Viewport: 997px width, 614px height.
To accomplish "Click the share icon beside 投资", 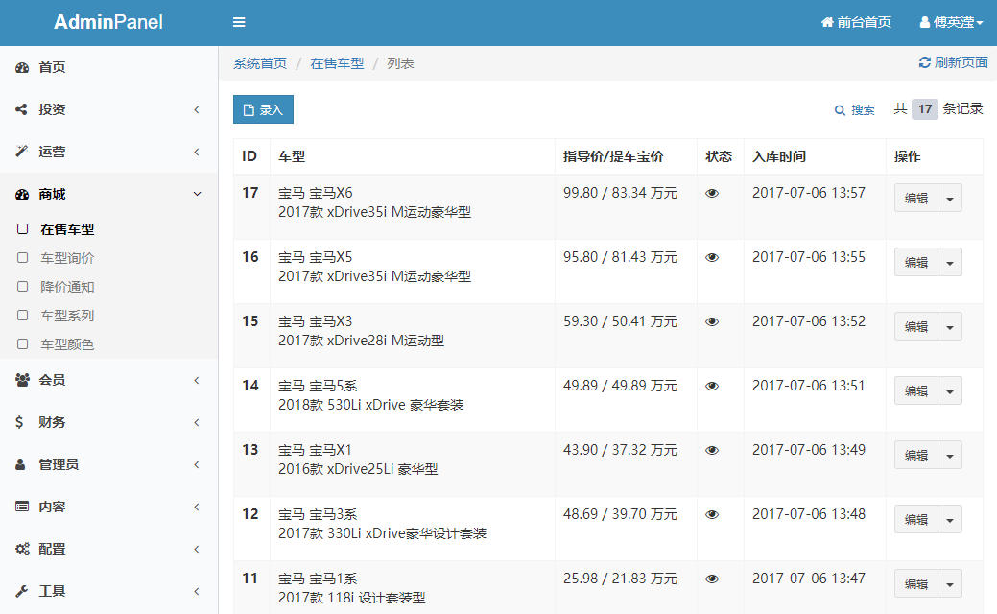I will pyautogui.click(x=22, y=109).
